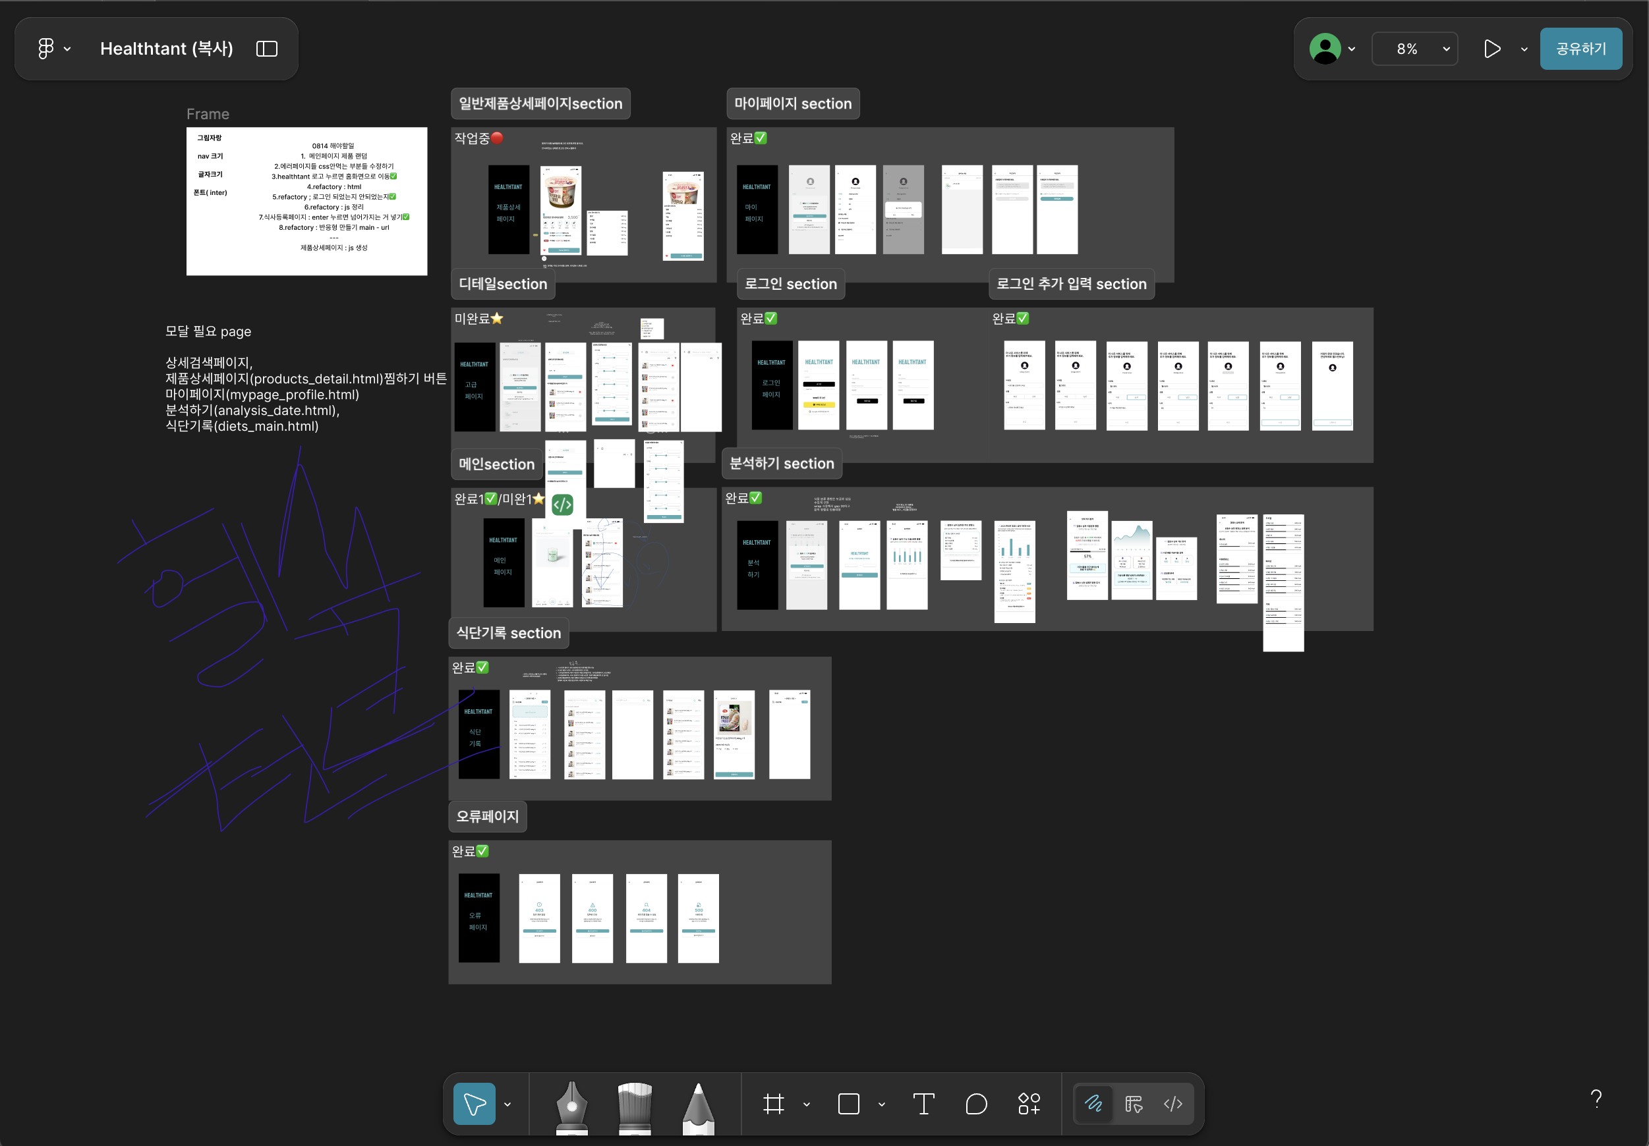
Task: Select the 식단기록 section label
Action: [509, 633]
